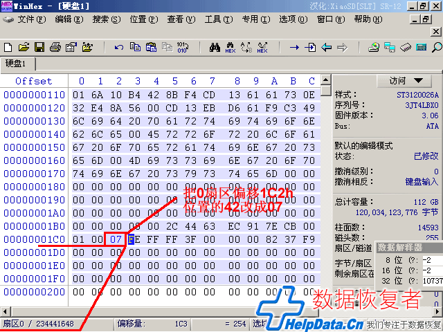Select byte 3F in row 00000001C0

(x=190, y=239)
